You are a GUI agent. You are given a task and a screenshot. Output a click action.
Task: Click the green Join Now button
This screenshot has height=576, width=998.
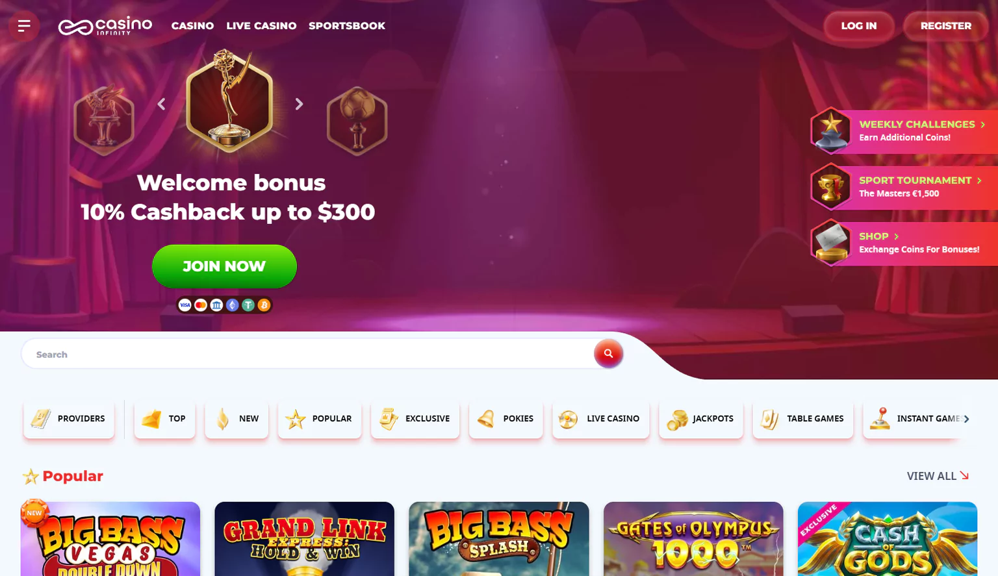click(x=224, y=266)
